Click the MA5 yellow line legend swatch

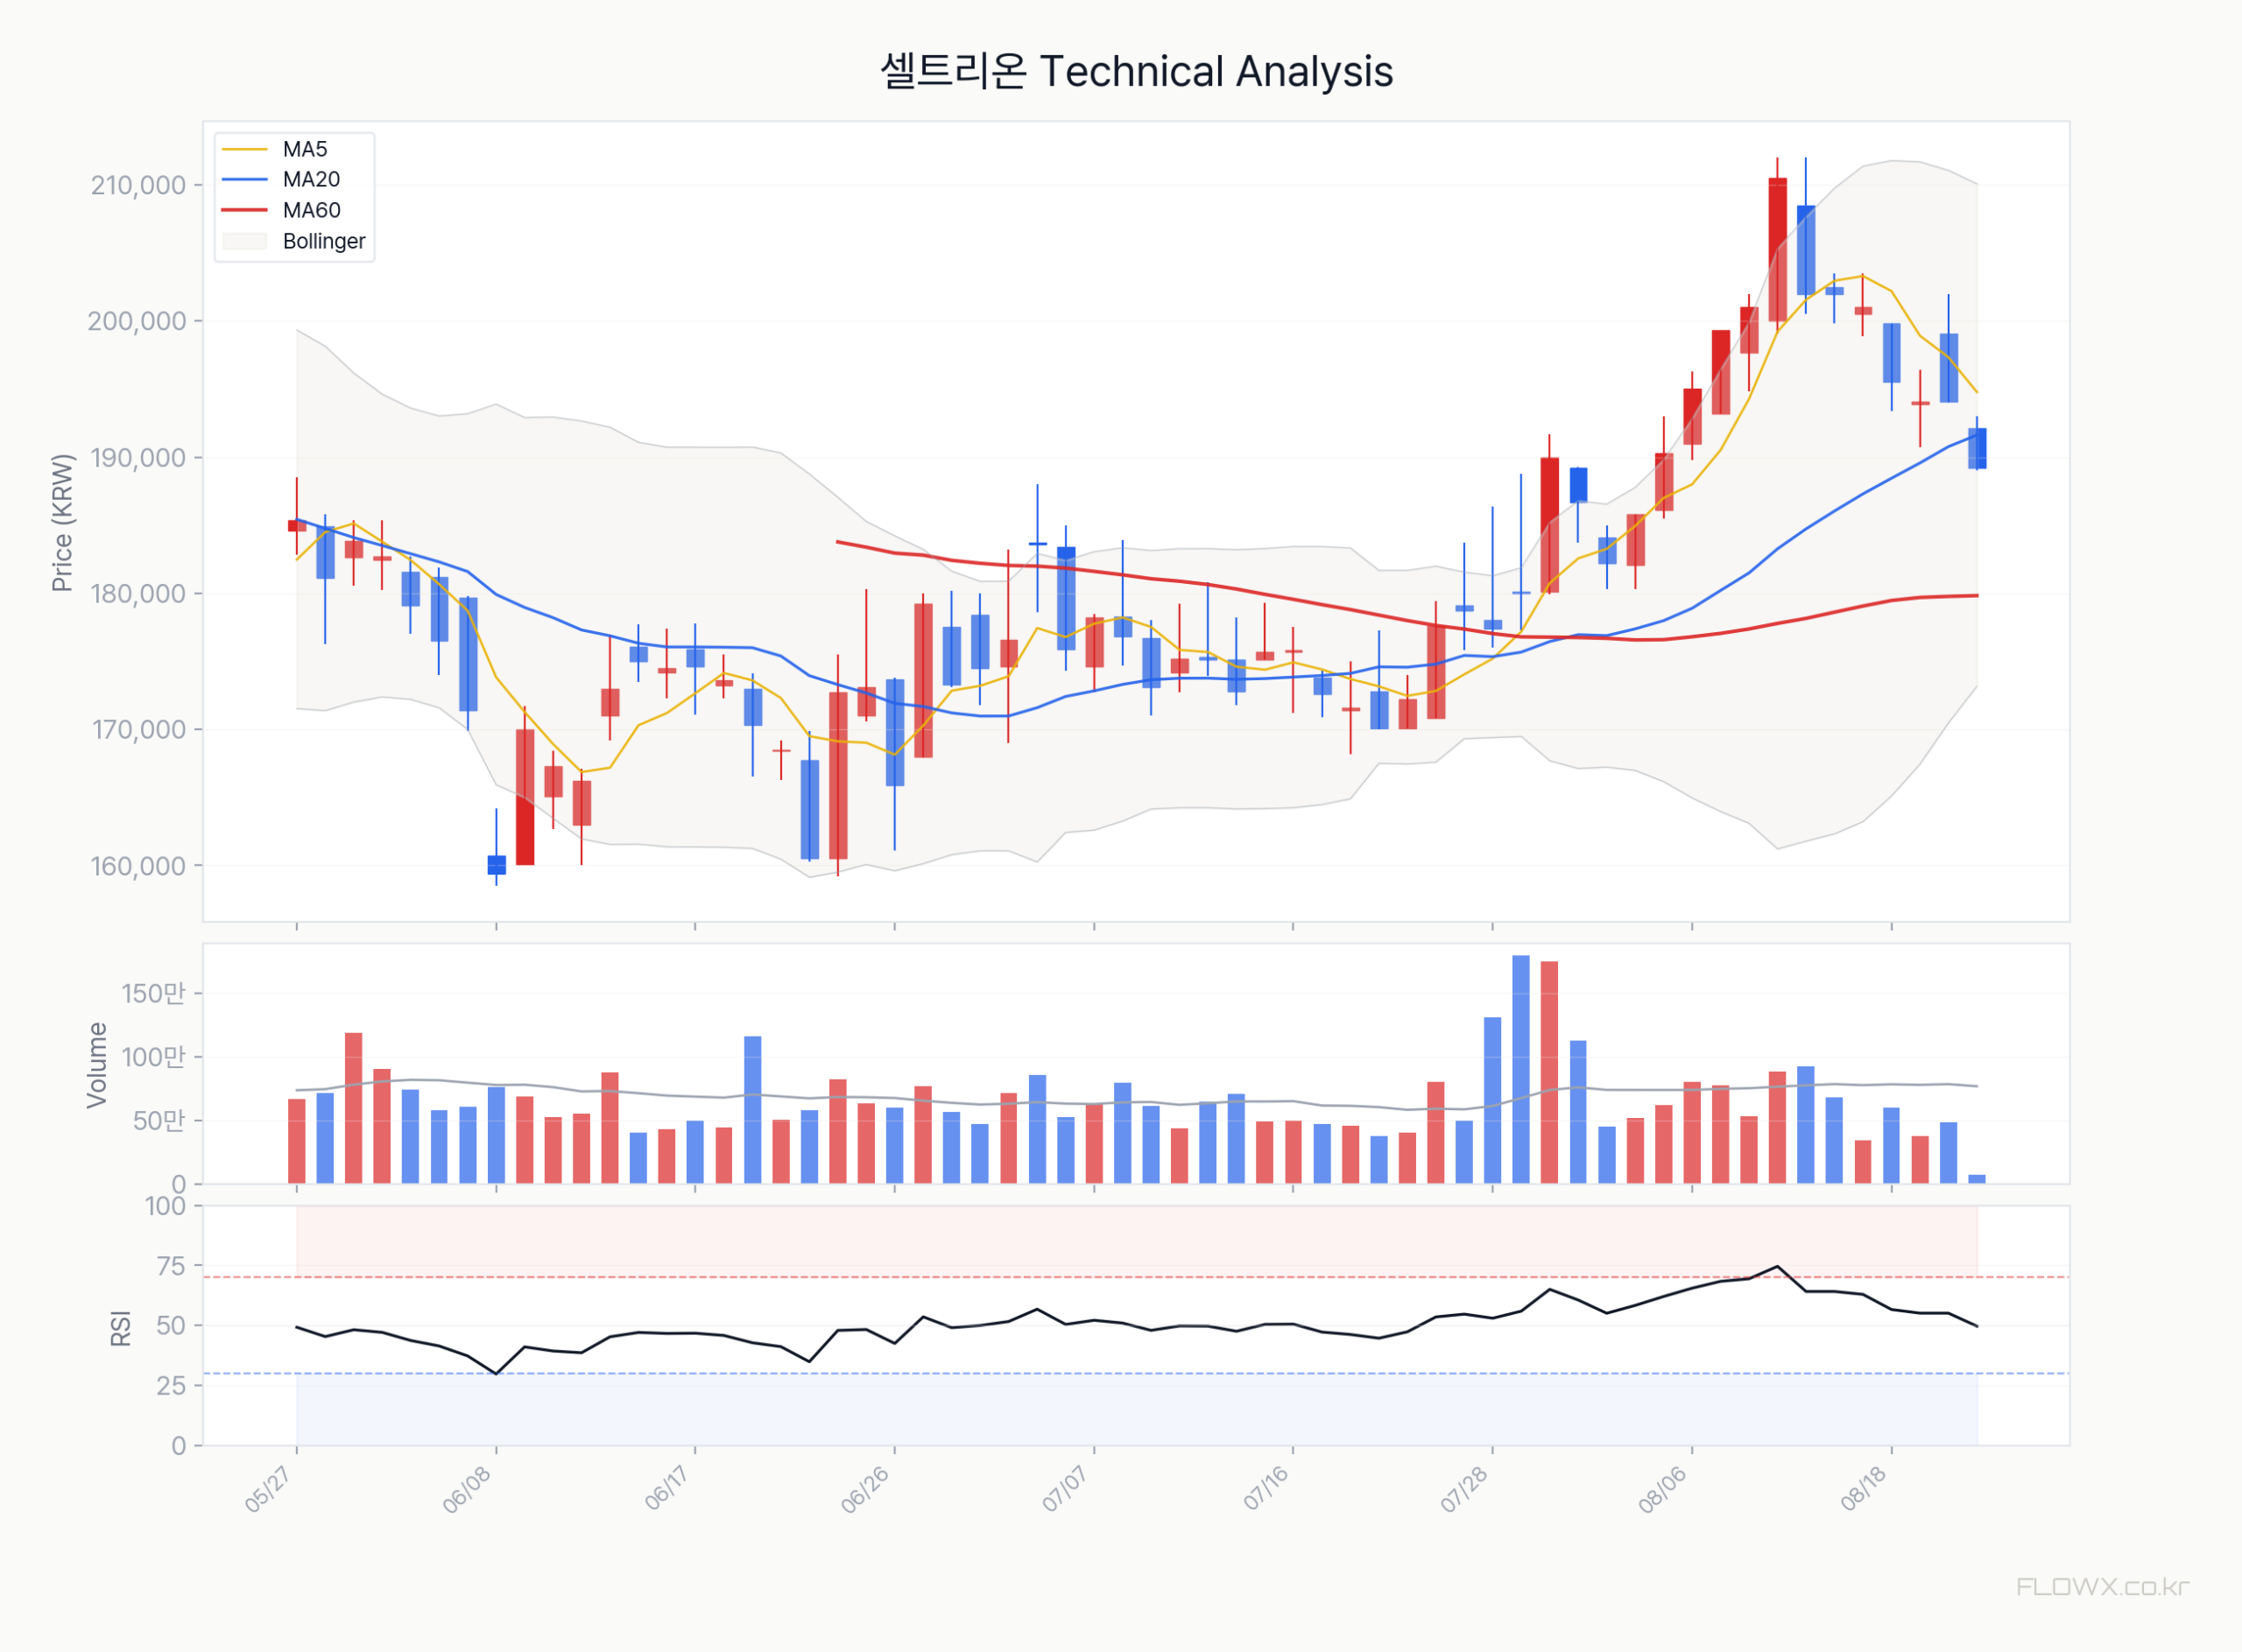point(245,149)
